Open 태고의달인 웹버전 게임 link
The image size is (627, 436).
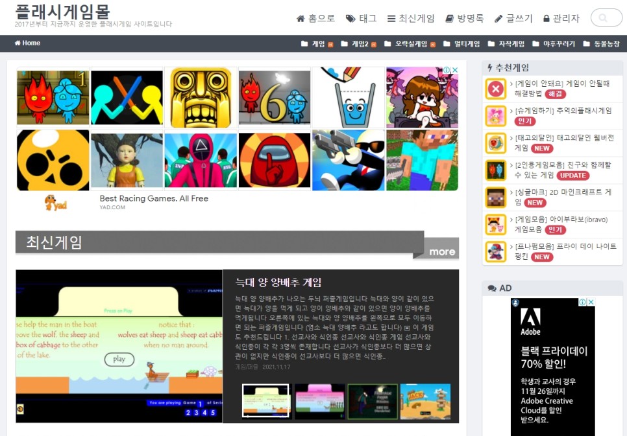564,143
